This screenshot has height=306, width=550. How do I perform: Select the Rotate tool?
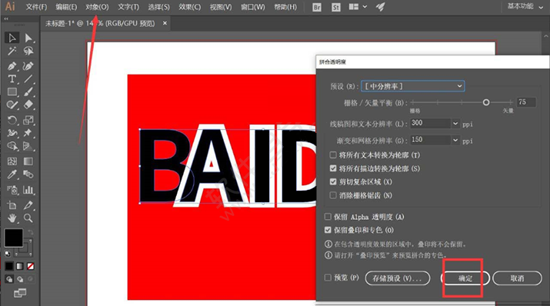click(x=12, y=120)
